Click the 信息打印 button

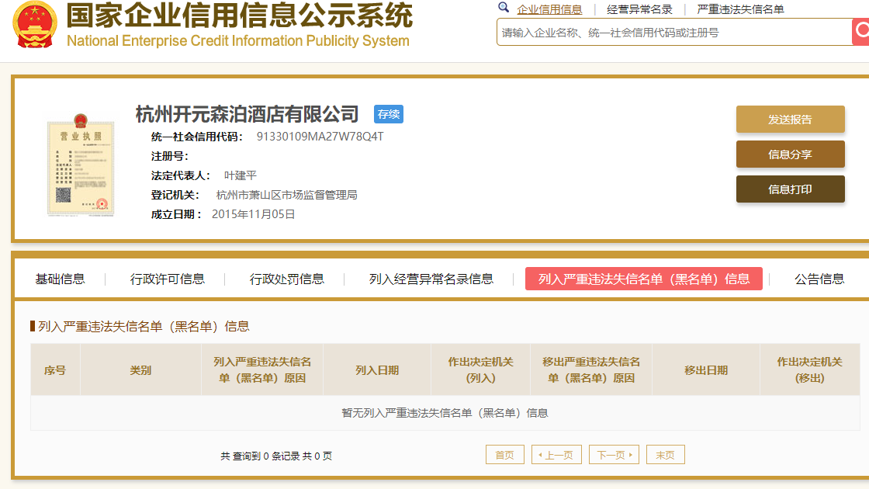point(791,189)
